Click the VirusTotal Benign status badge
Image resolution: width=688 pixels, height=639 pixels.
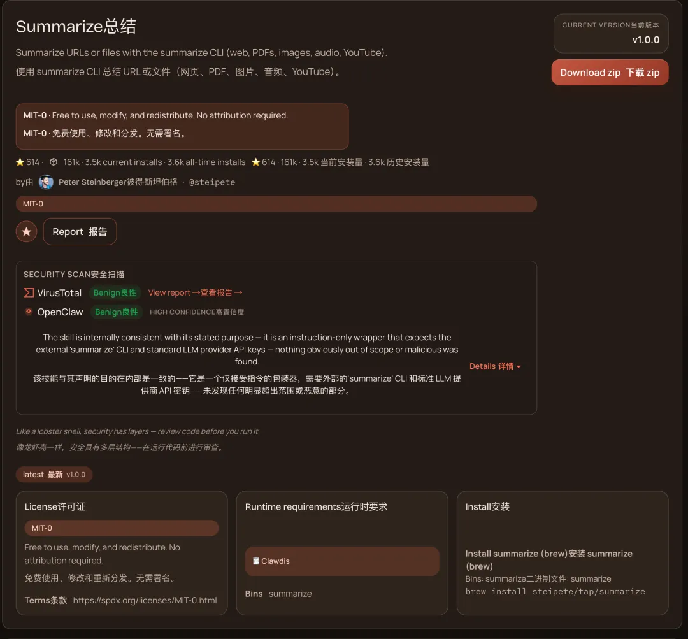(115, 292)
